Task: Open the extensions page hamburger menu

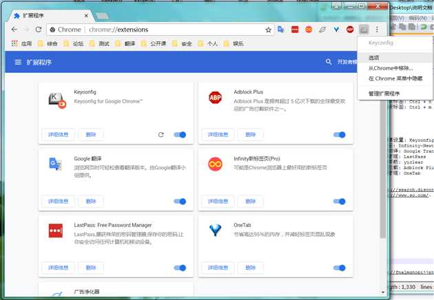Action: coord(18,62)
